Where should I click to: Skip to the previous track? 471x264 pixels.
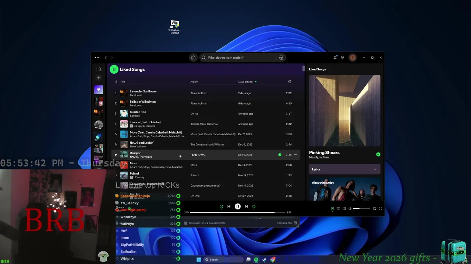(229, 207)
